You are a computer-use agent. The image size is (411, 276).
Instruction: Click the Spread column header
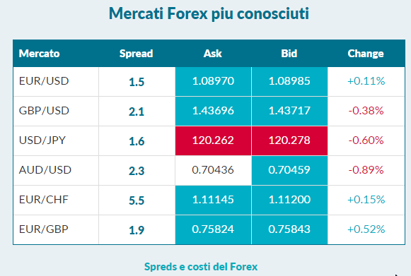[x=136, y=54]
